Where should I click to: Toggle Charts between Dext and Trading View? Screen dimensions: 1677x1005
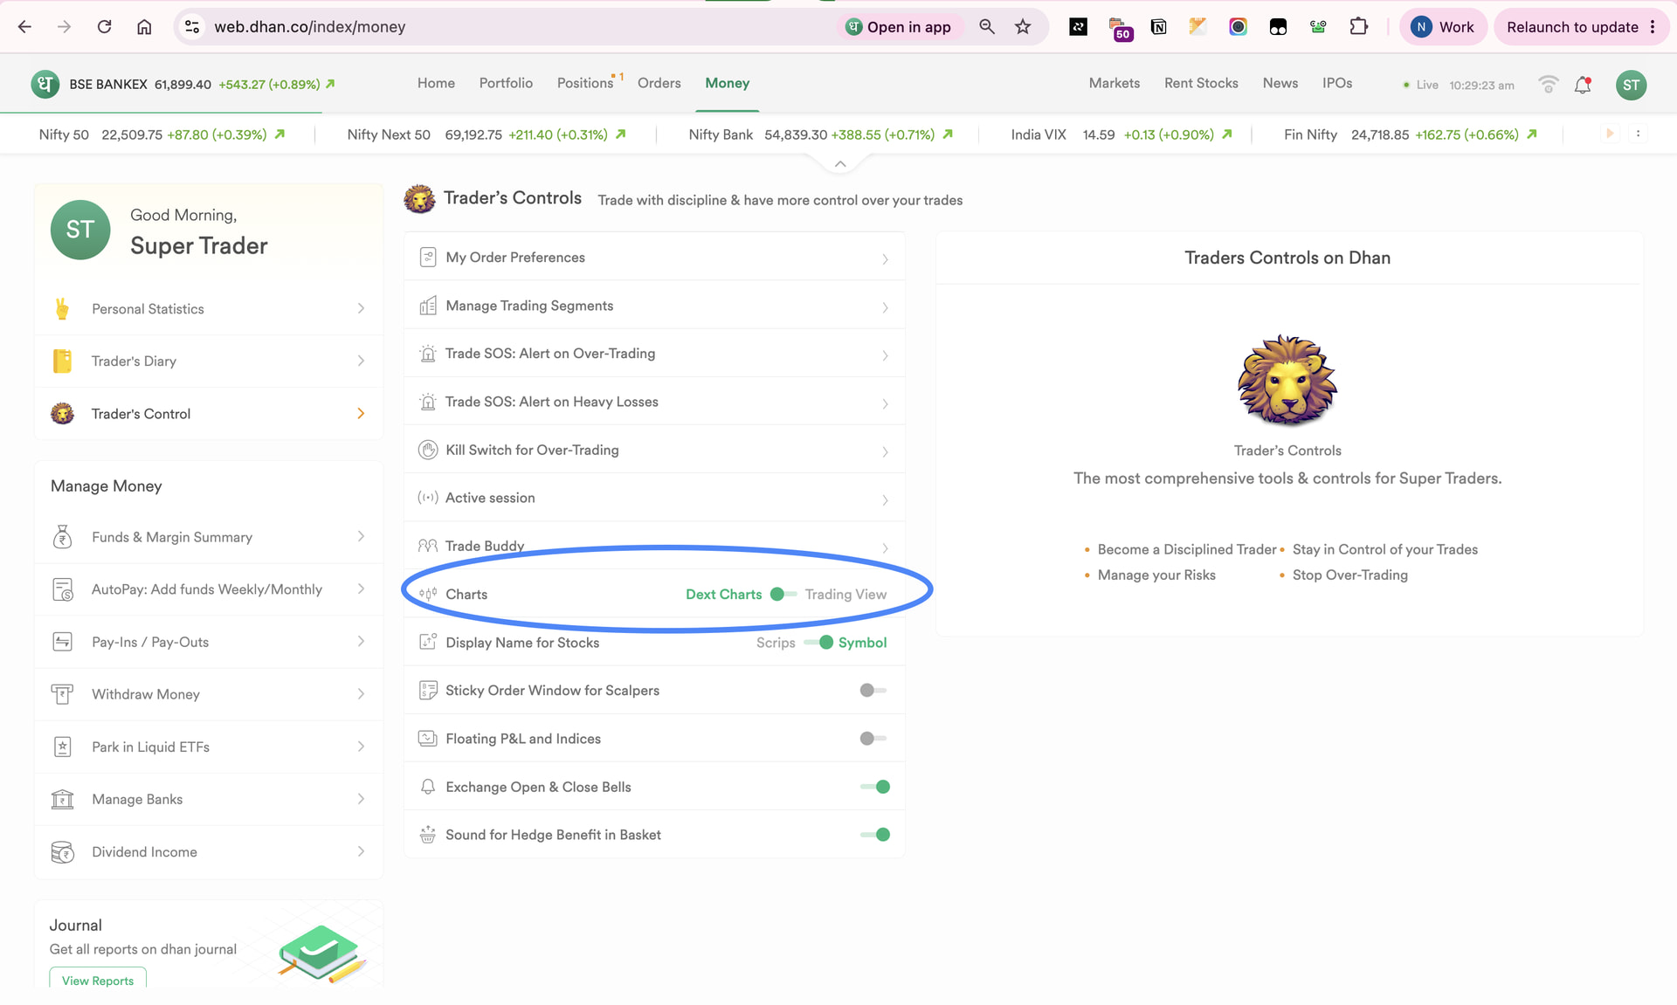783,594
